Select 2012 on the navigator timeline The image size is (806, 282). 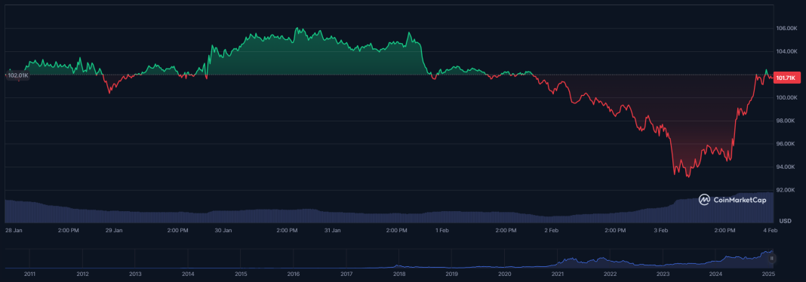(x=82, y=274)
